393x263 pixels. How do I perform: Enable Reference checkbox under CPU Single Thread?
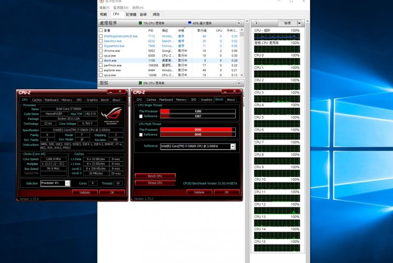click(x=141, y=116)
